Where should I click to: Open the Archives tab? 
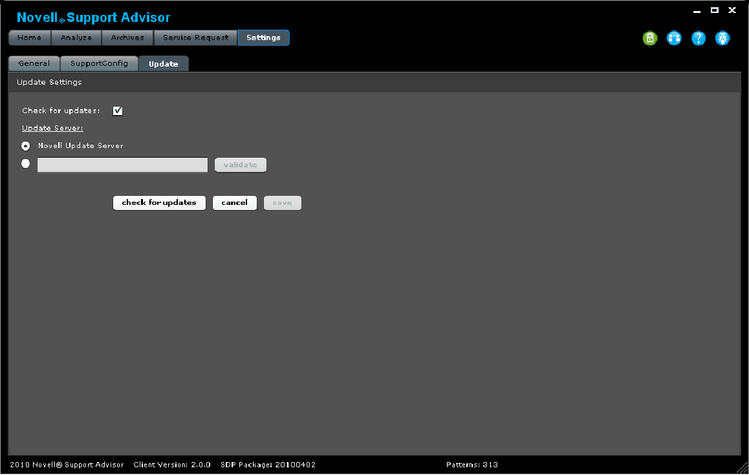point(127,37)
